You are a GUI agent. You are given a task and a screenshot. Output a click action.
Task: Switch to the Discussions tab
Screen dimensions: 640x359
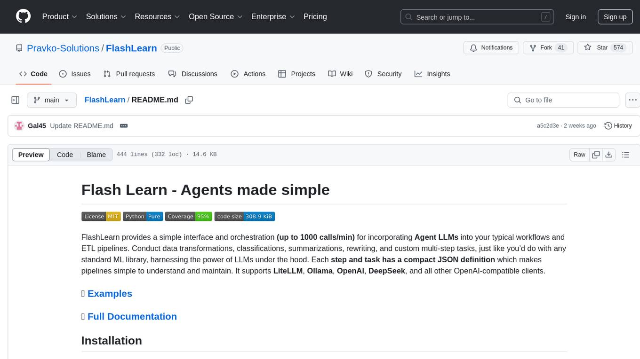pyautogui.click(x=193, y=74)
